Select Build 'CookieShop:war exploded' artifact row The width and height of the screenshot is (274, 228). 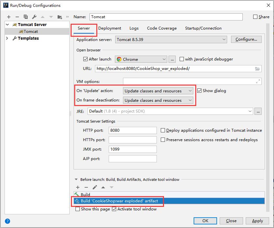point(169,201)
